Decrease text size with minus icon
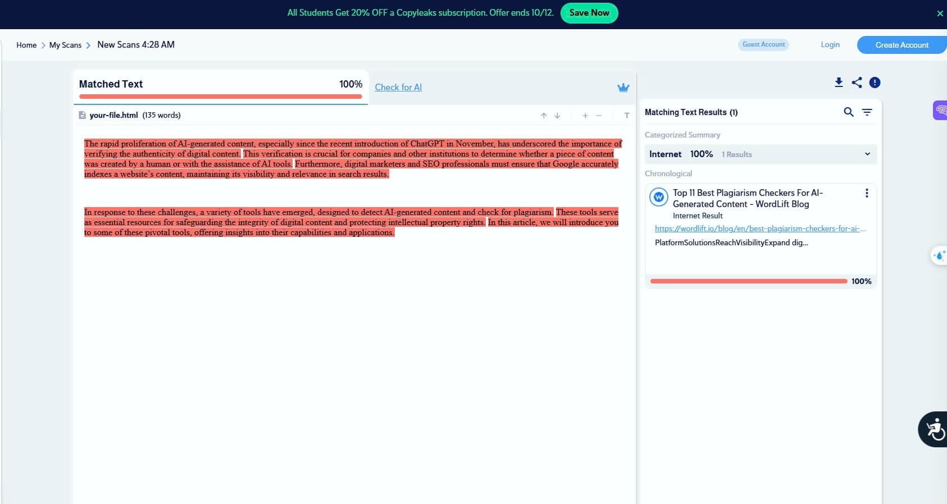Image resolution: width=947 pixels, height=504 pixels. click(599, 116)
